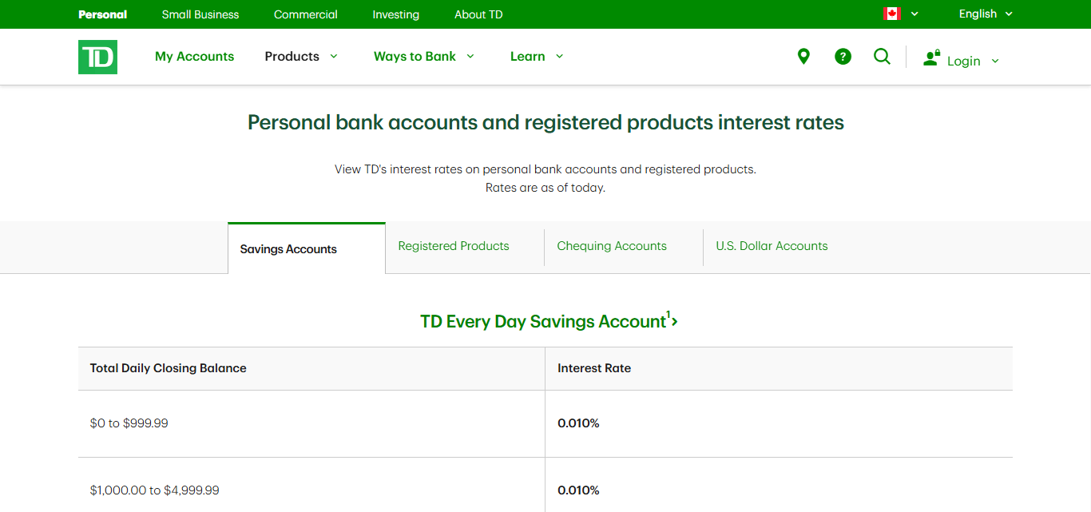
Task: Click 0.010% rate in $0 to $999.99 row
Action: tap(578, 423)
